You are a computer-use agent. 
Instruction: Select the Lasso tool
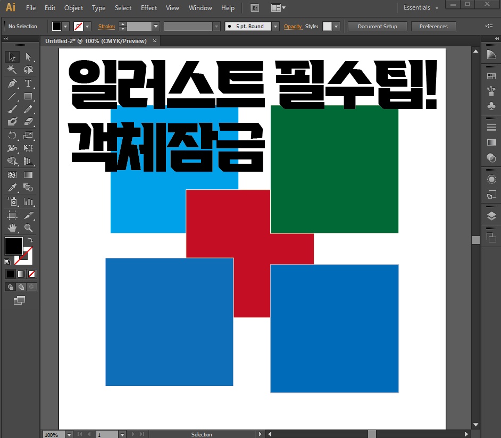click(28, 70)
